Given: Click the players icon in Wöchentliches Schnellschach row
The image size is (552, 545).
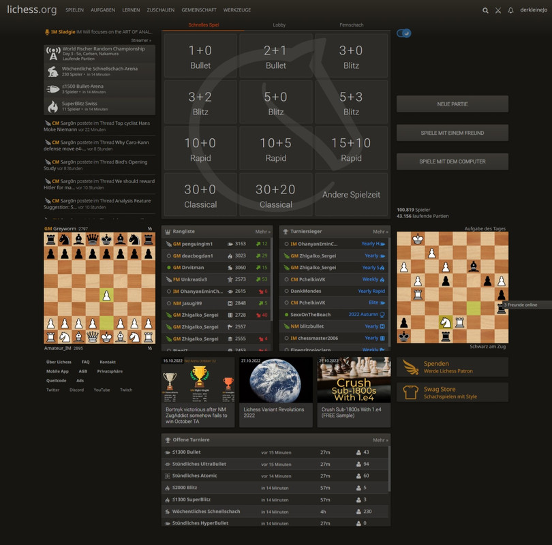Looking at the screenshot, I should (358, 512).
